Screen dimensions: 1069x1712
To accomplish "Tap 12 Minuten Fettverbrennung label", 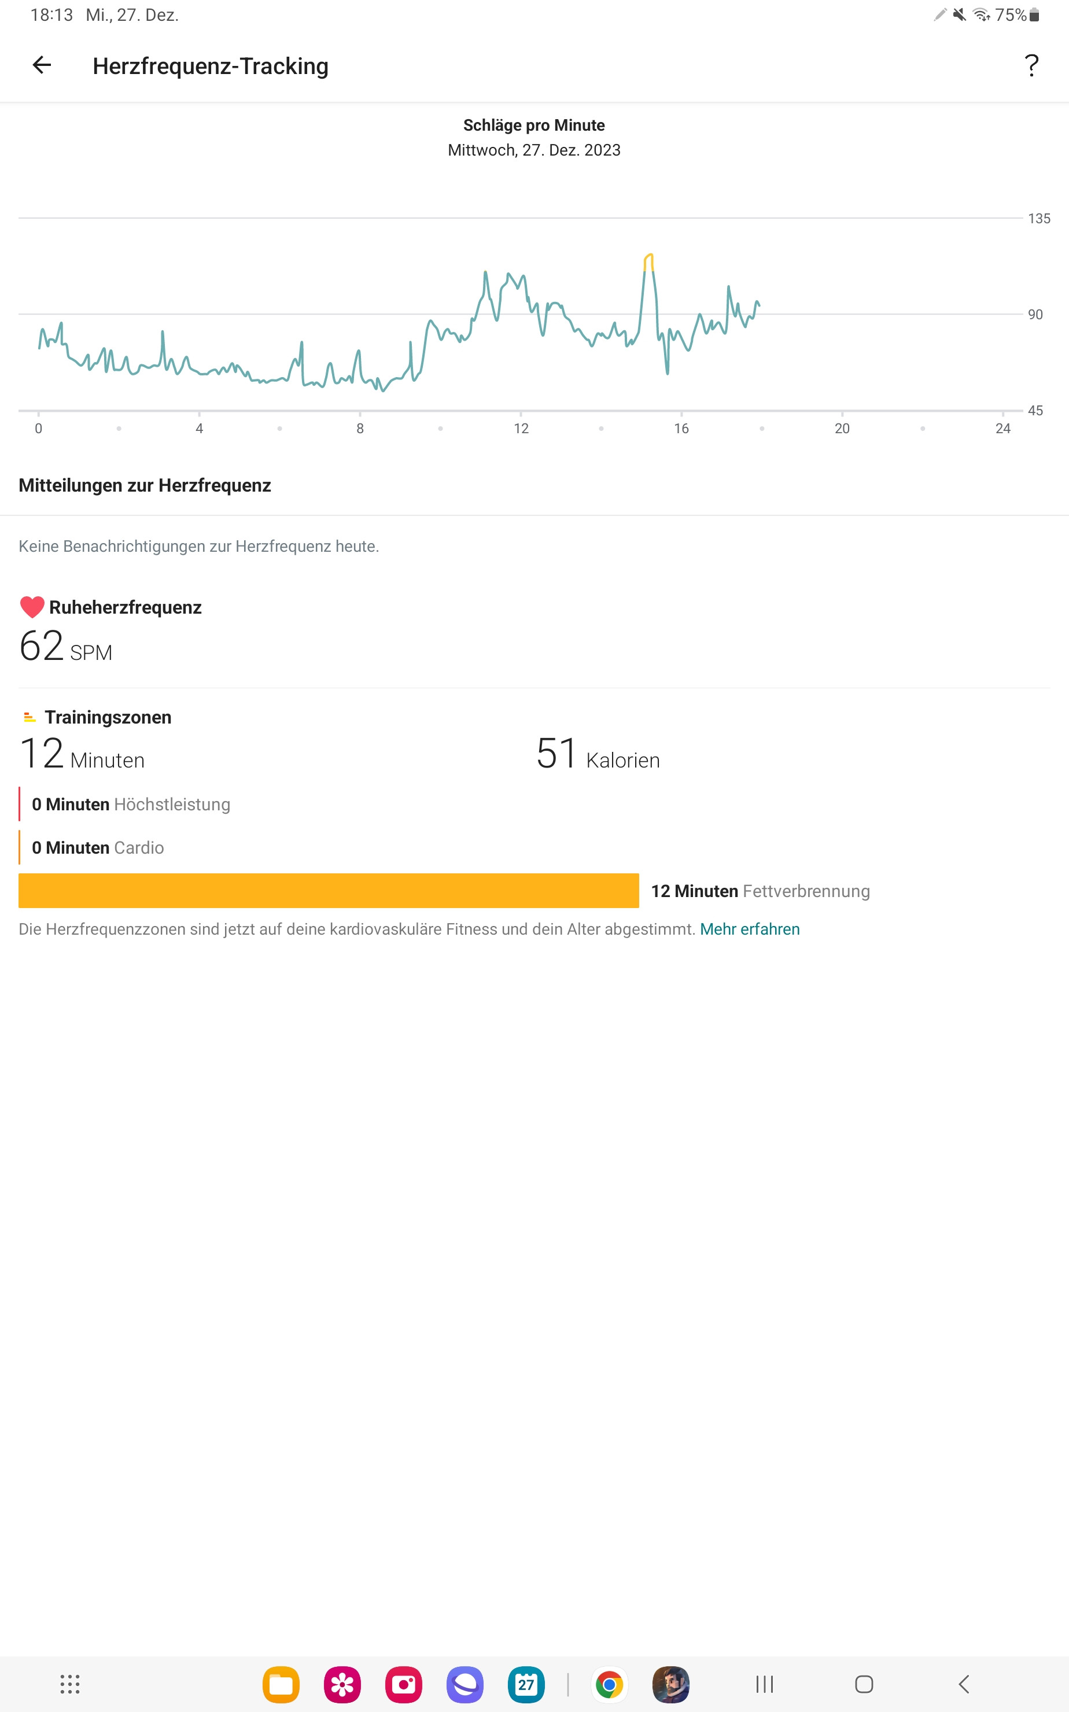I will [x=760, y=891].
